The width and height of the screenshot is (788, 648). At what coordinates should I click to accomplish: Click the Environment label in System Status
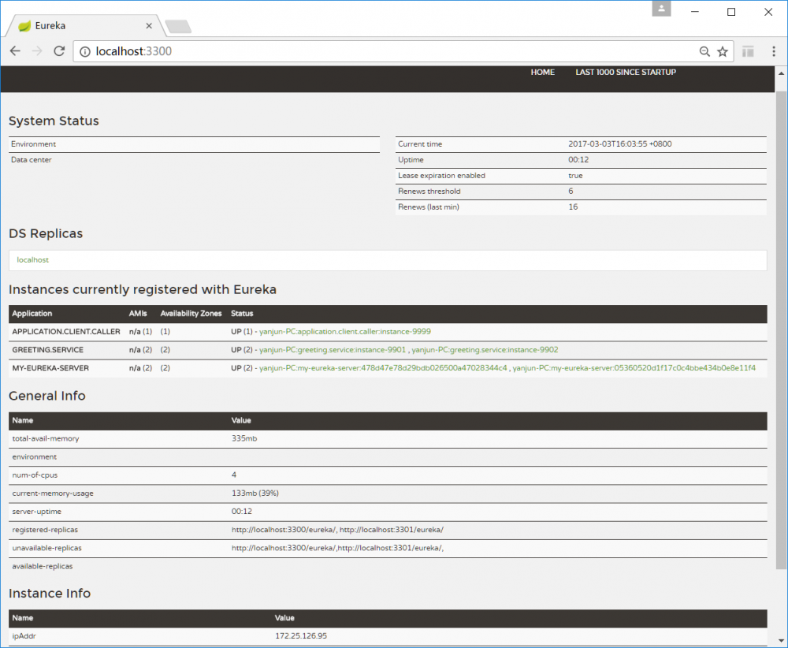pyautogui.click(x=33, y=143)
